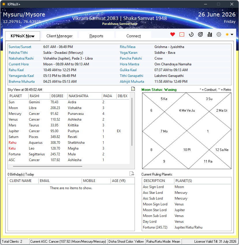Click the AGE (YR) column header
This screenshot has height=245, width=239.
pyautogui.click(x=122, y=181)
